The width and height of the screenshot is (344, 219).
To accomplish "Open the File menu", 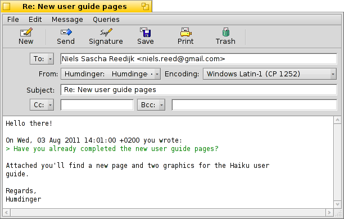I will [13, 20].
